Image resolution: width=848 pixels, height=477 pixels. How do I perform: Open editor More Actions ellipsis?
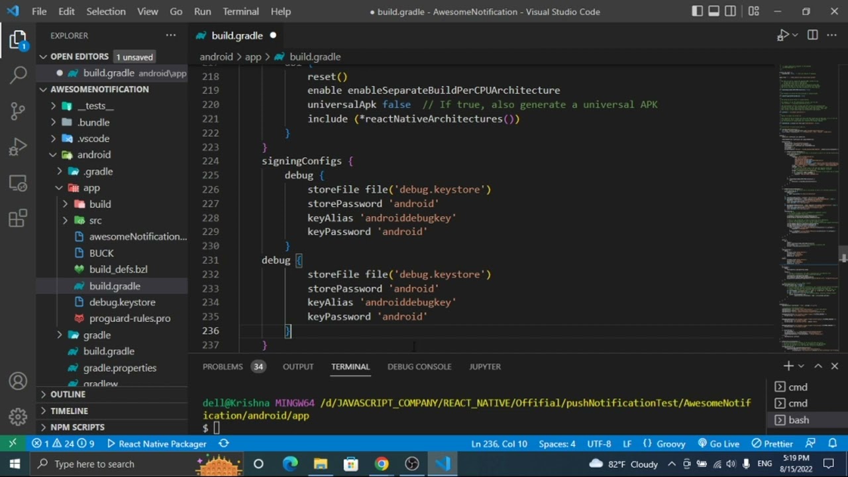coord(833,35)
